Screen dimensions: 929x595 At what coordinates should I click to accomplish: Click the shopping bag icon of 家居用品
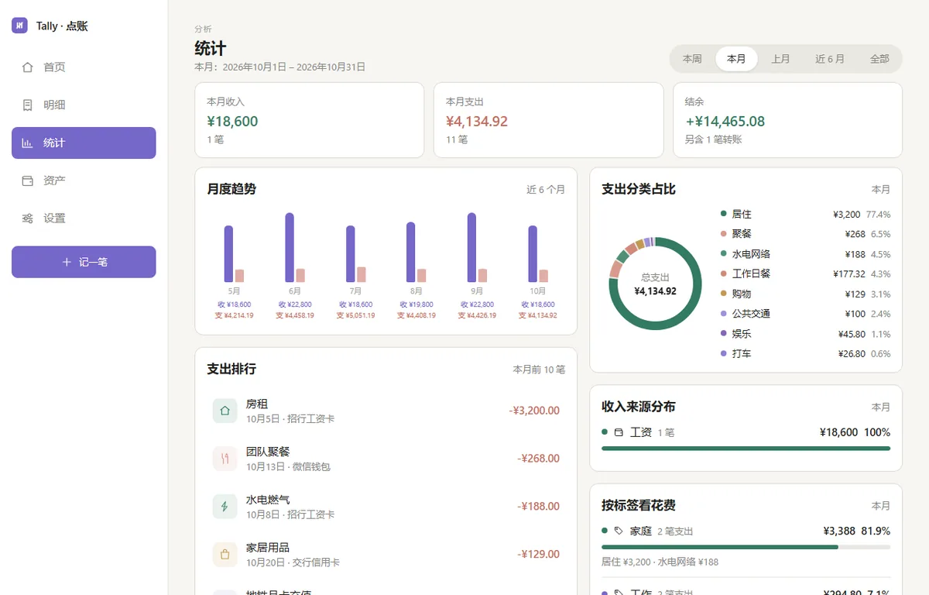[225, 555]
